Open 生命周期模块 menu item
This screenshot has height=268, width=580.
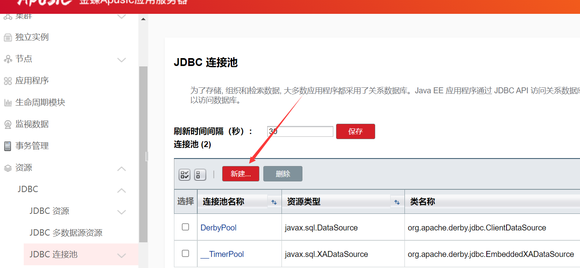(40, 102)
